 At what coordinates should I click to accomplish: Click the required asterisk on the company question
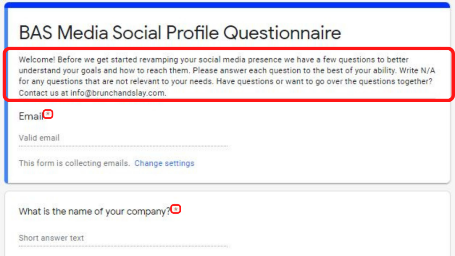[x=176, y=208]
